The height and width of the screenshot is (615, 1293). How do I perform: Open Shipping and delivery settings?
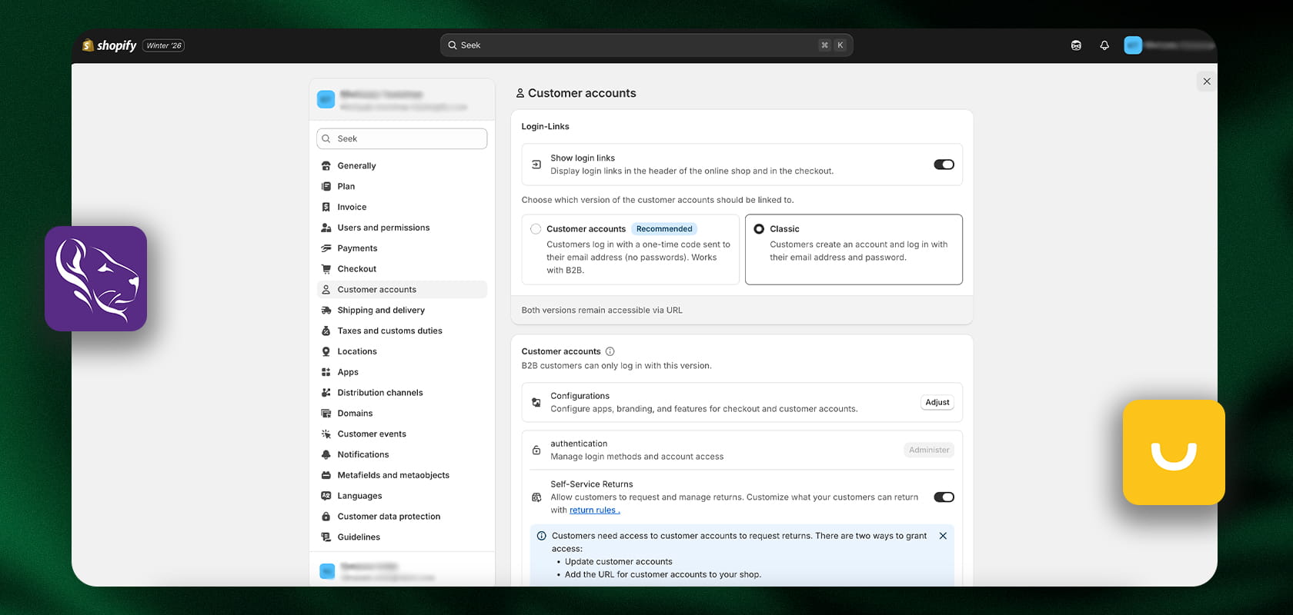pyautogui.click(x=381, y=311)
